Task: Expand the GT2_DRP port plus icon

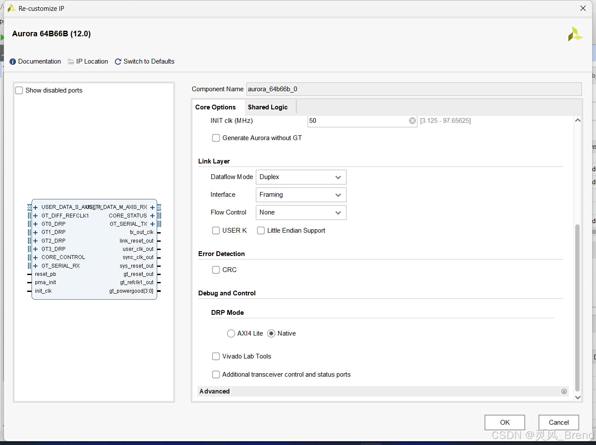Action: pyautogui.click(x=35, y=241)
